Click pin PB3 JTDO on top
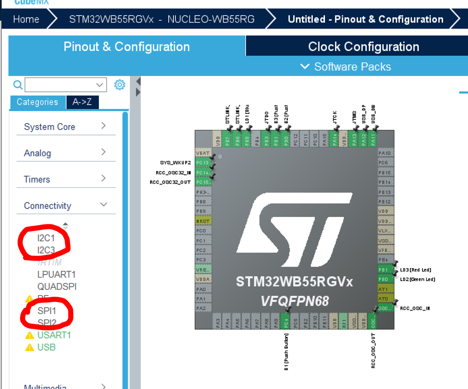 [266, 138]
